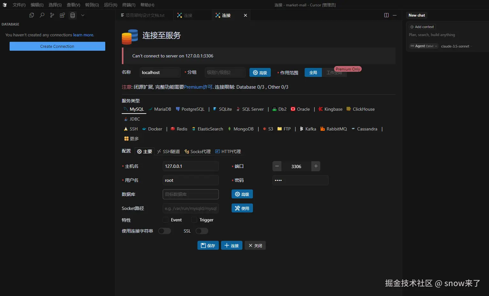Open the 编辑(E) menu

point(37,5)
